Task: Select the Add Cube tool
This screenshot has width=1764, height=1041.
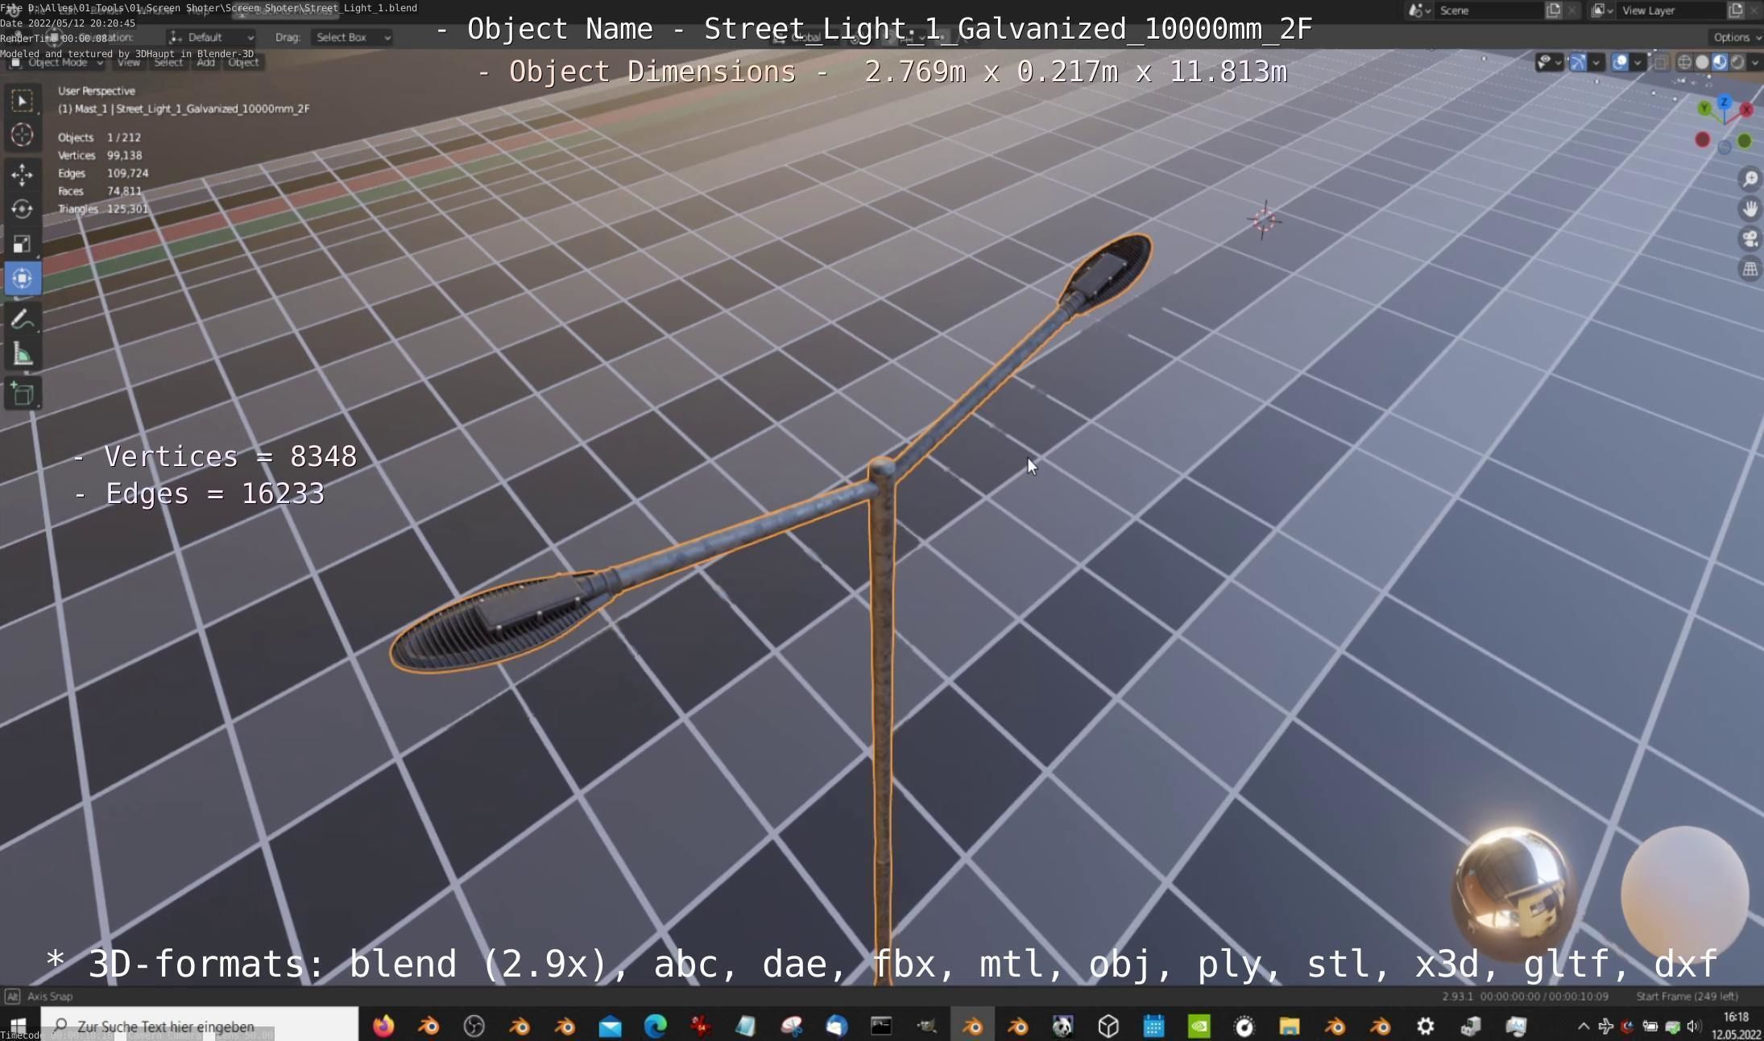Action: [22, 394]
